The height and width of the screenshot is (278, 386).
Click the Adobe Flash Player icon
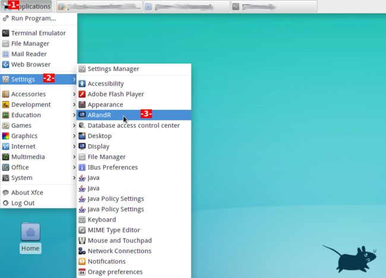tap(82, 94)
